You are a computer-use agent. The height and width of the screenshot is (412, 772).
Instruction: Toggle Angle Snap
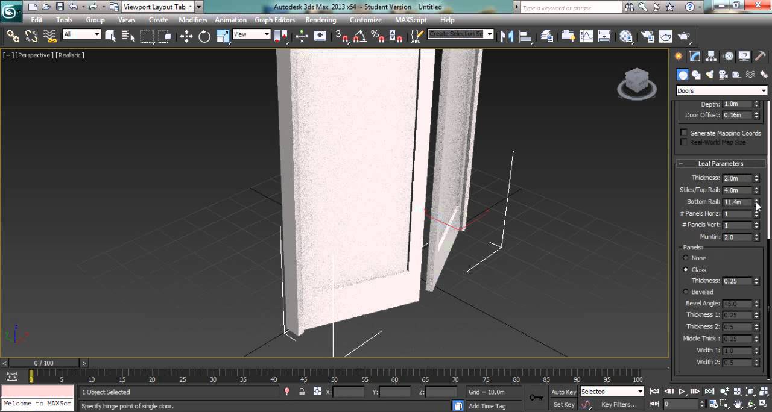pos(360,36)
